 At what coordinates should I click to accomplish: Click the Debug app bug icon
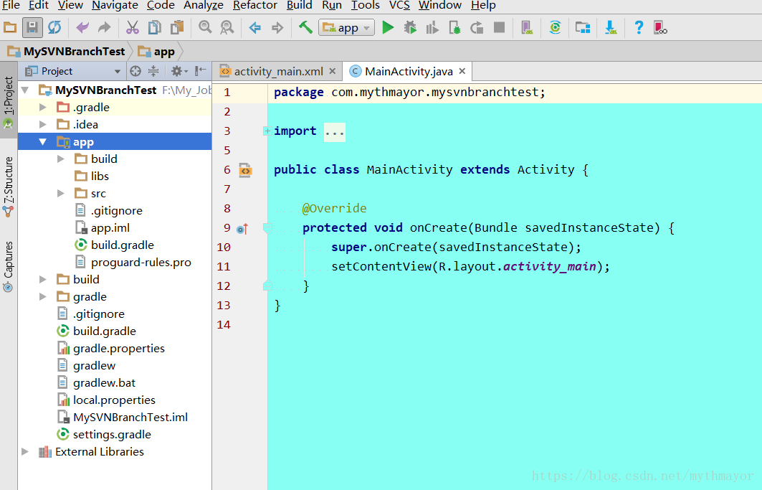coord(410,27)
